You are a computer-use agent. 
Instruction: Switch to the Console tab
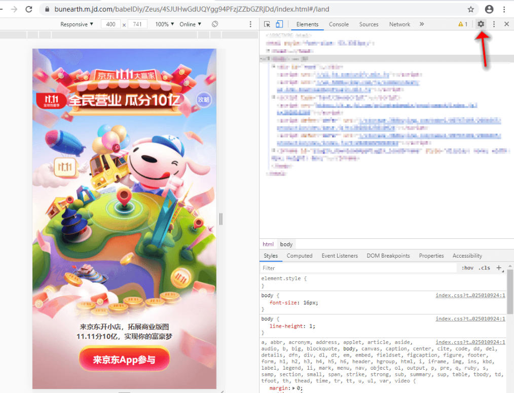coord(339,24)
